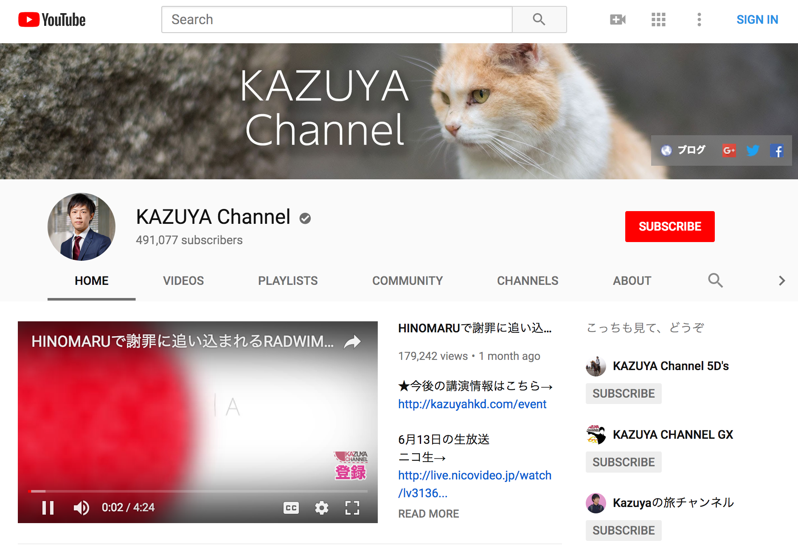Click the KAZUYA Channel 5D's avatar
Viewport: 798px width, 546px height.
(x=596, y=366)
